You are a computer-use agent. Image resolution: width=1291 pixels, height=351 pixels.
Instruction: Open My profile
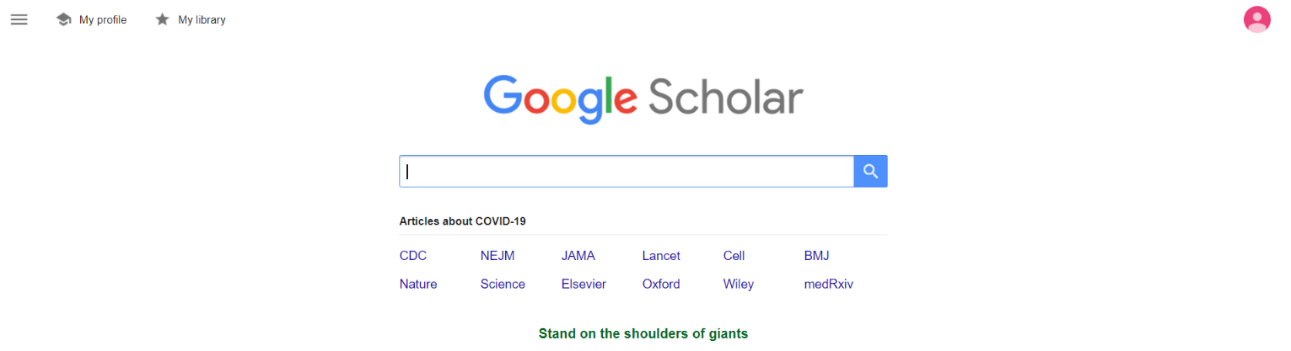tap(103, 19)
